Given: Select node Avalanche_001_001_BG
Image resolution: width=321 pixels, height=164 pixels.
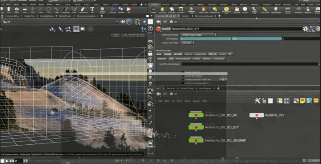Looking at the screenshot, I should click(196, 115).
